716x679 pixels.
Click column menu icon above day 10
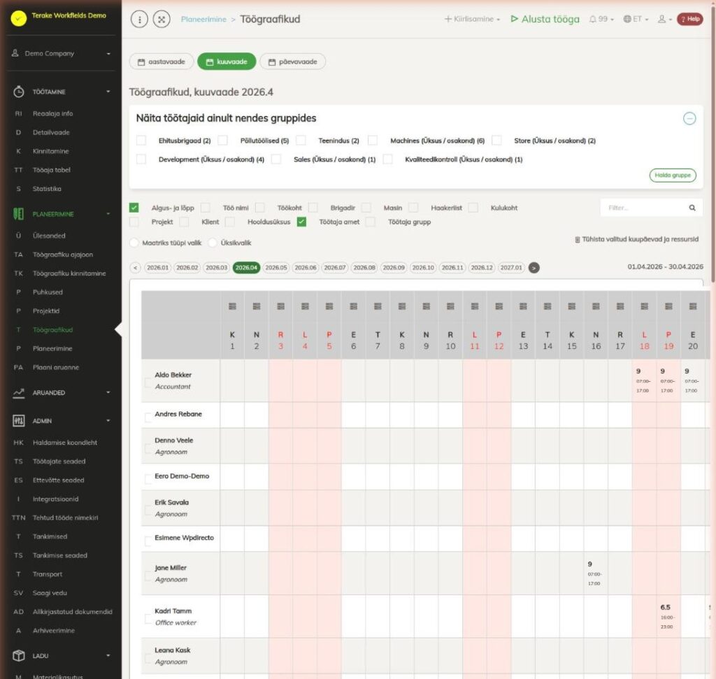click(450, 306)
